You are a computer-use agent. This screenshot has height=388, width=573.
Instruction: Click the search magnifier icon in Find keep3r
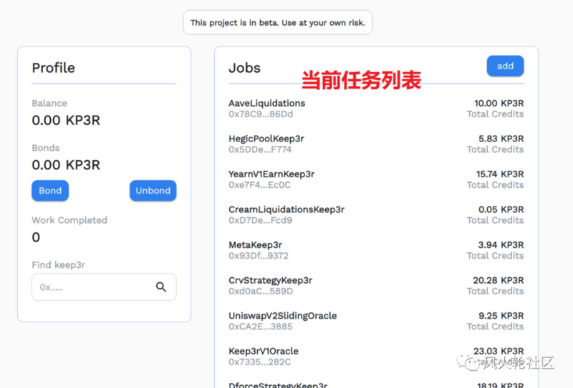161,287
